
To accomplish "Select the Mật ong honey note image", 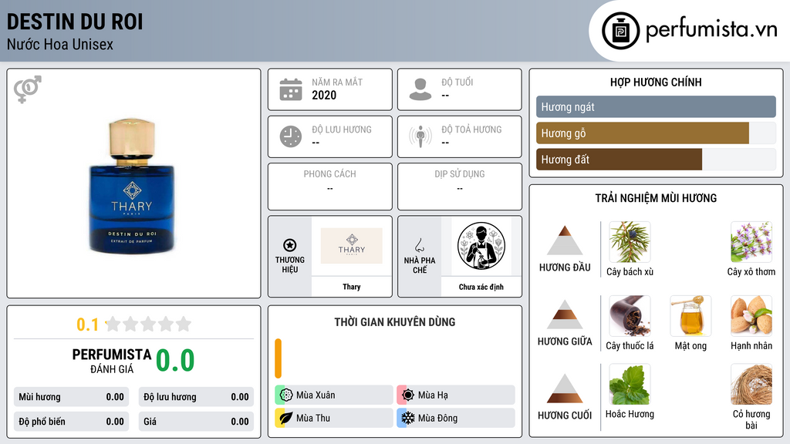I will [x=690, y=315].
